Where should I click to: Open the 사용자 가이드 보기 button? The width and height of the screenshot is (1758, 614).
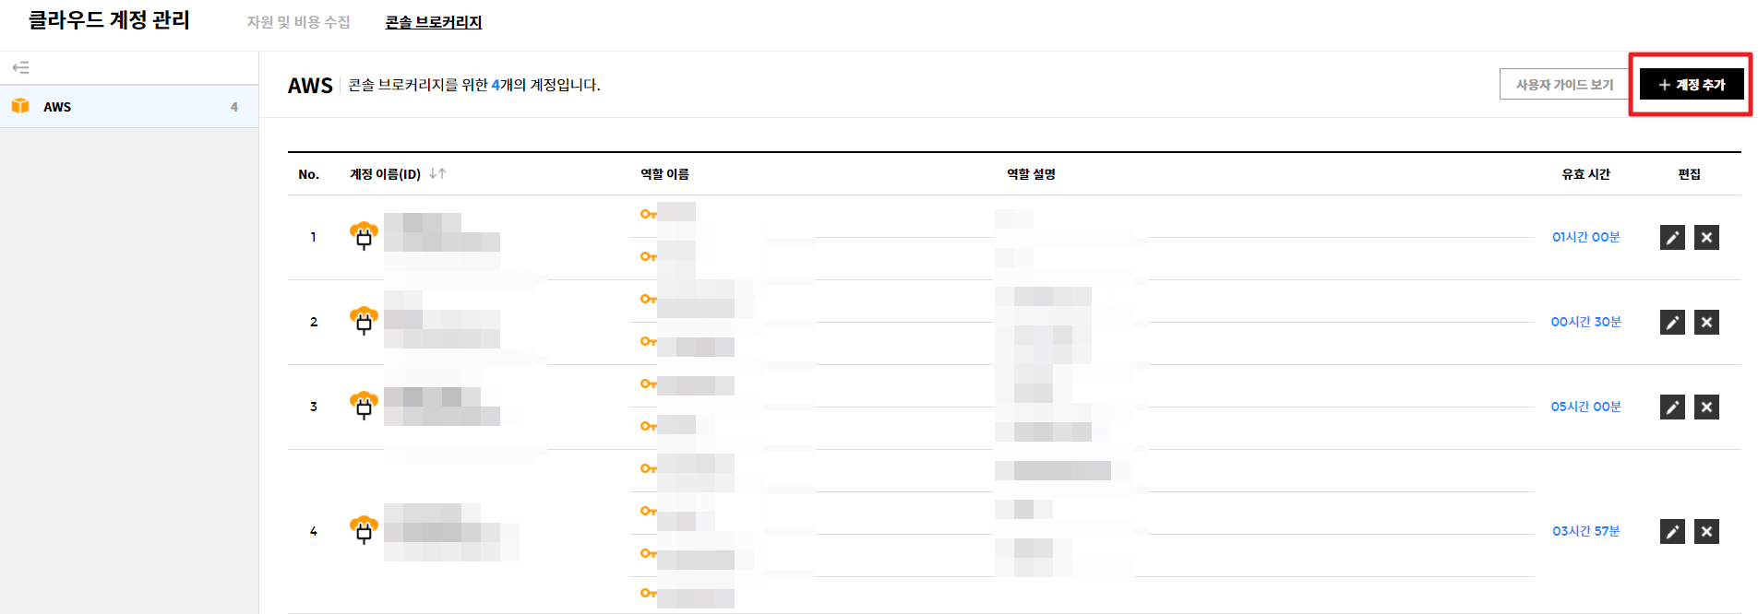pyautogui.click(x=1564, y=85)
